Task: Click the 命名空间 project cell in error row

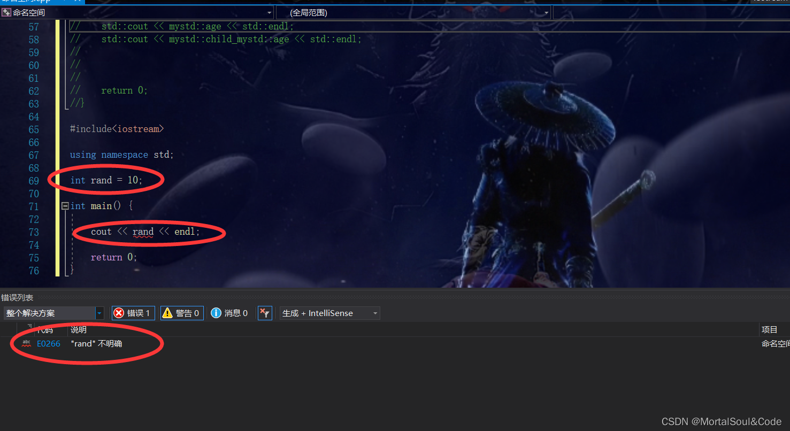Action: pyautogui.click(x=776, y=343)
